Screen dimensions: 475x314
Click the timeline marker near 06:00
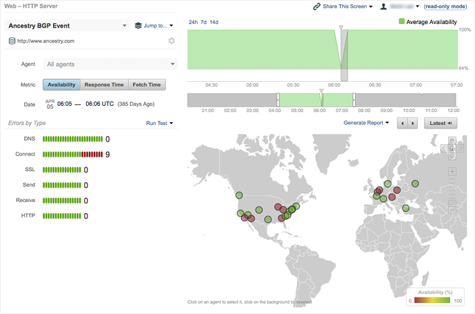pyautogui.click(x=340, y=28)
